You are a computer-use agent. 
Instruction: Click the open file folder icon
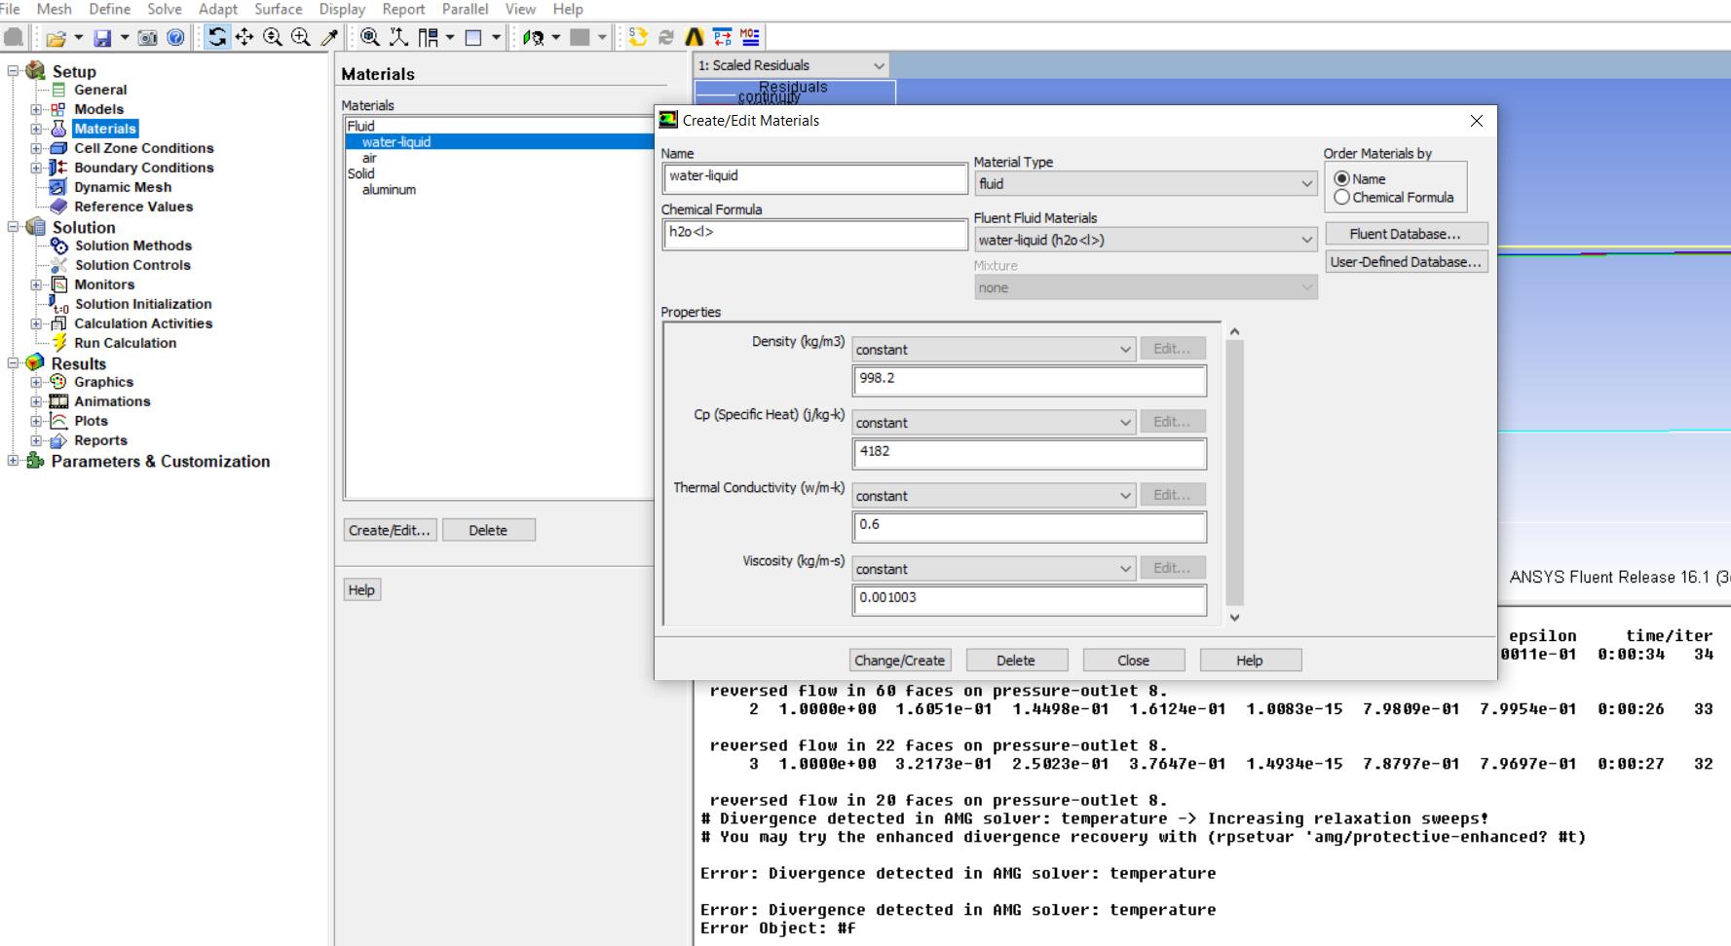[x=56, y=38]
